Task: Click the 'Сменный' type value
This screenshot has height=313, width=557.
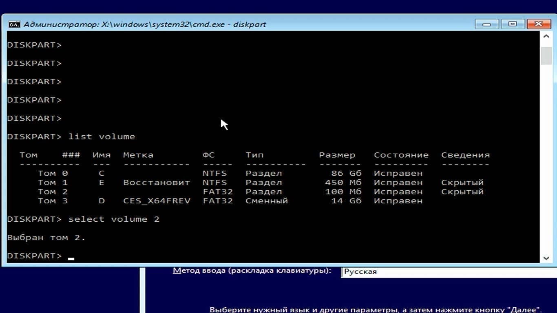Action: coord(267,201)
